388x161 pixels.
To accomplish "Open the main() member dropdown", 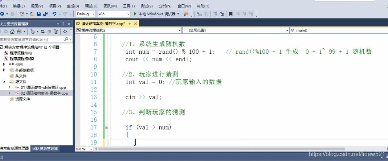I will (x=339, y=30).
